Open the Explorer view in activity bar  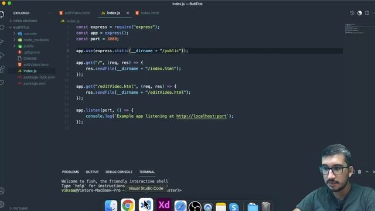[x=2, y=14]
